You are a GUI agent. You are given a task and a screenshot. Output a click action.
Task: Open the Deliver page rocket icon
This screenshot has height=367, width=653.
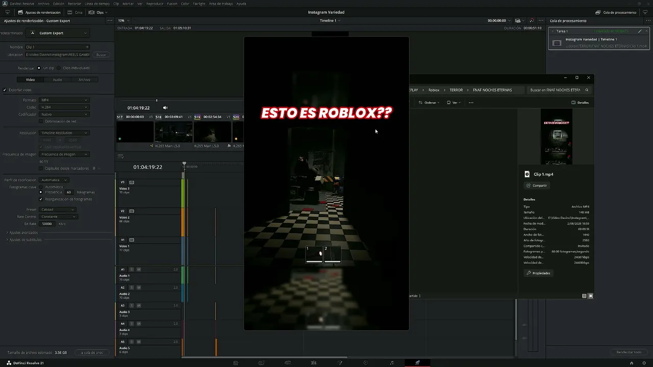point(418,362)
